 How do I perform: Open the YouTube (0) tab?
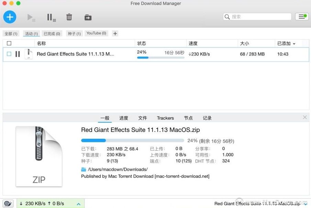click(x=96, y=33)
